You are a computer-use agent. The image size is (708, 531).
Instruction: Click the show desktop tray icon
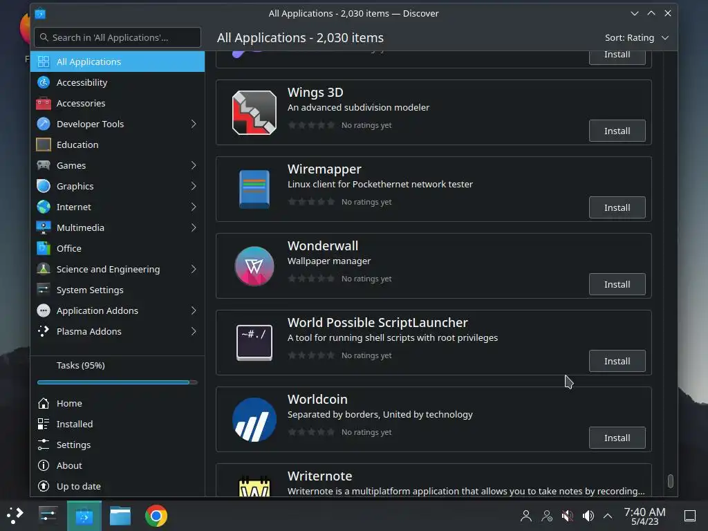click(690, 516)
